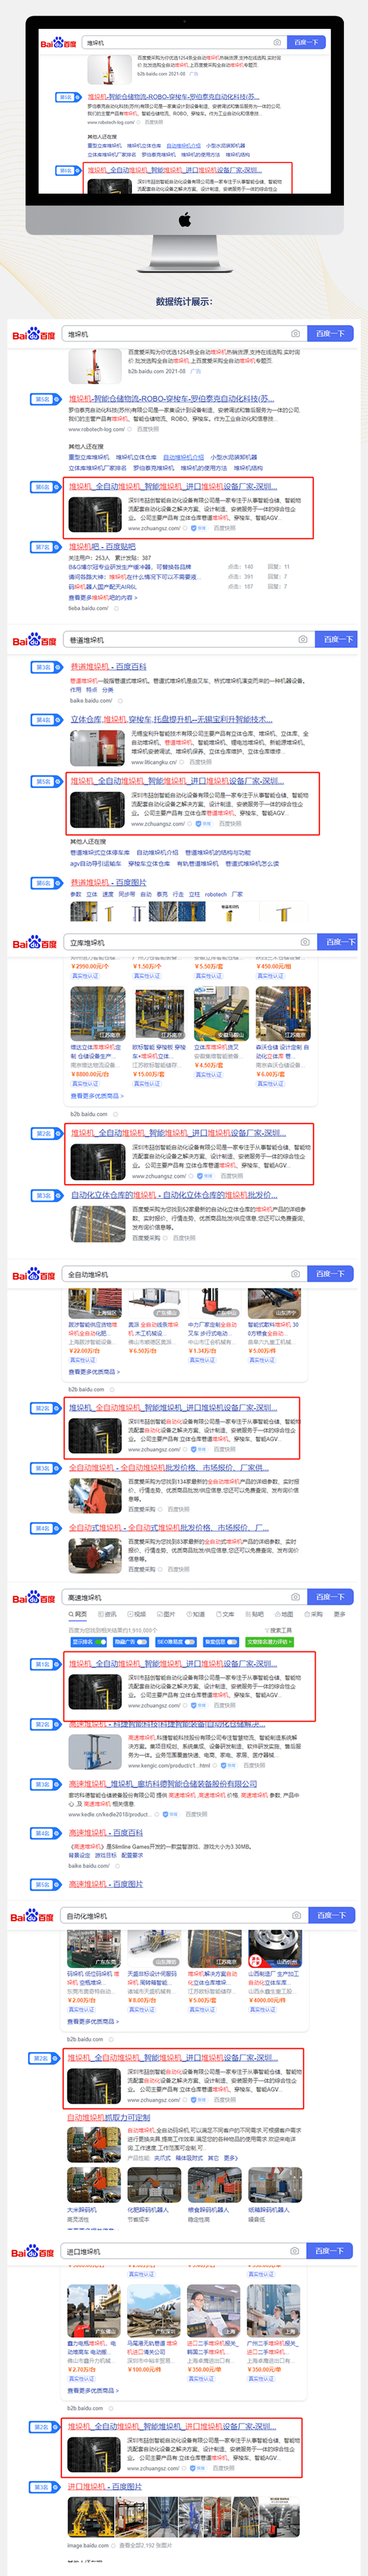
Task: Click related search 巷道式堆垛机怎么读
Action: click(x=252, y=864)
